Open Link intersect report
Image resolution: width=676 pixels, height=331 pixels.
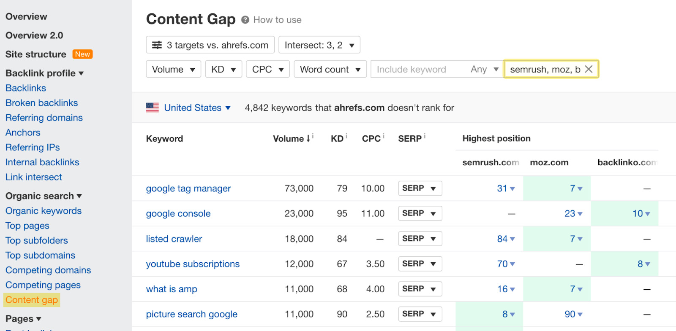(34, 177)
